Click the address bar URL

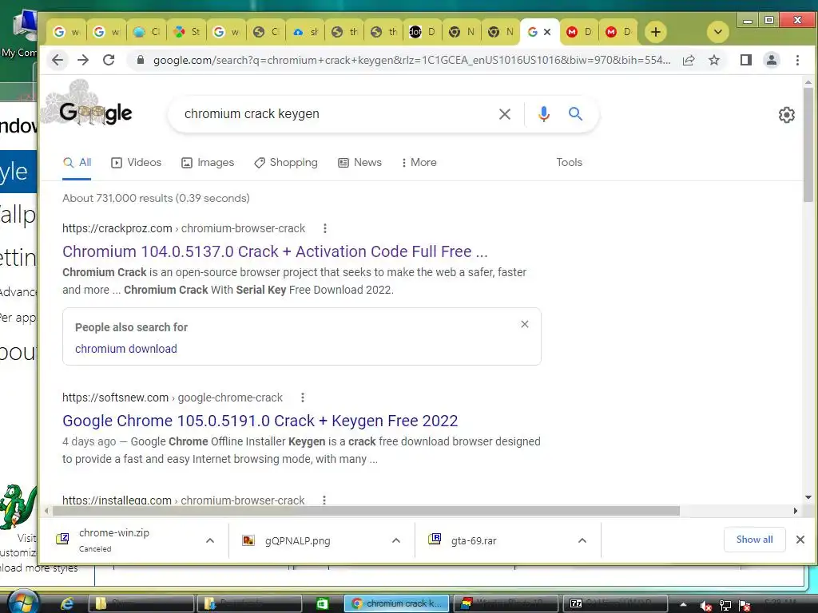point(411,60)
